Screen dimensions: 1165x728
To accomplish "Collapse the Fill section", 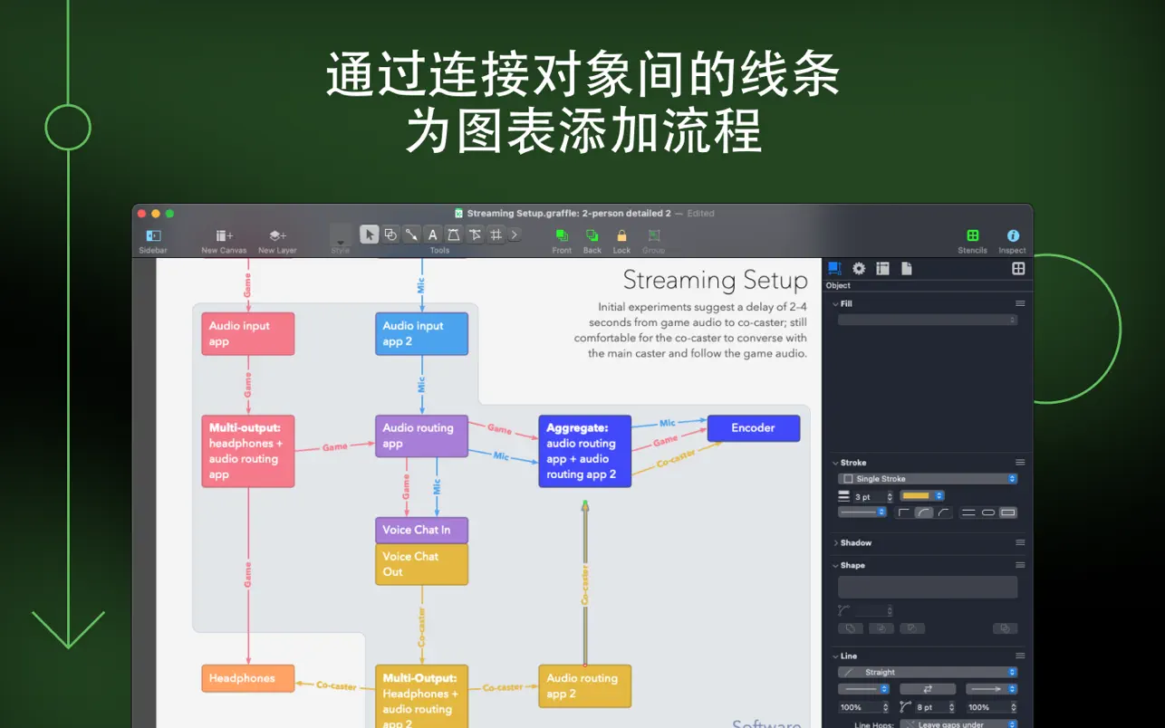I will click(835, 303).
